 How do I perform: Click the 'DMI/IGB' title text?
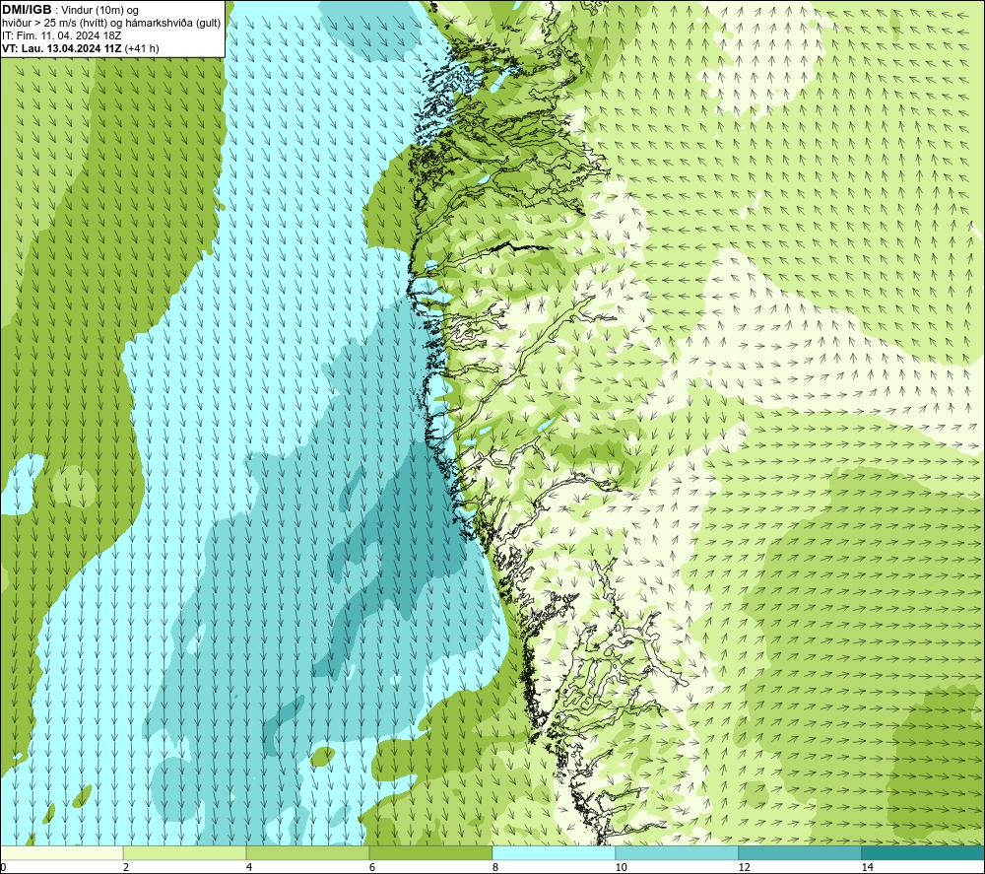pyautogui.click(x=27, y=10)
